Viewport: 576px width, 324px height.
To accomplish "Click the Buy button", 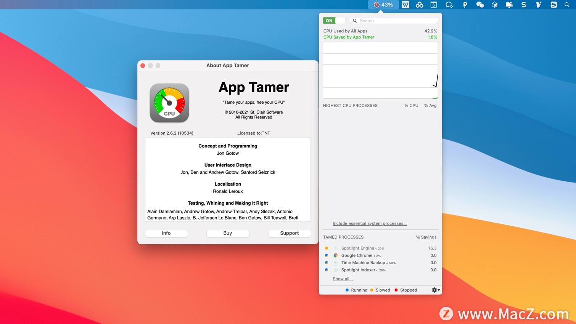I will pyautogui.click(x=228, y=233).
